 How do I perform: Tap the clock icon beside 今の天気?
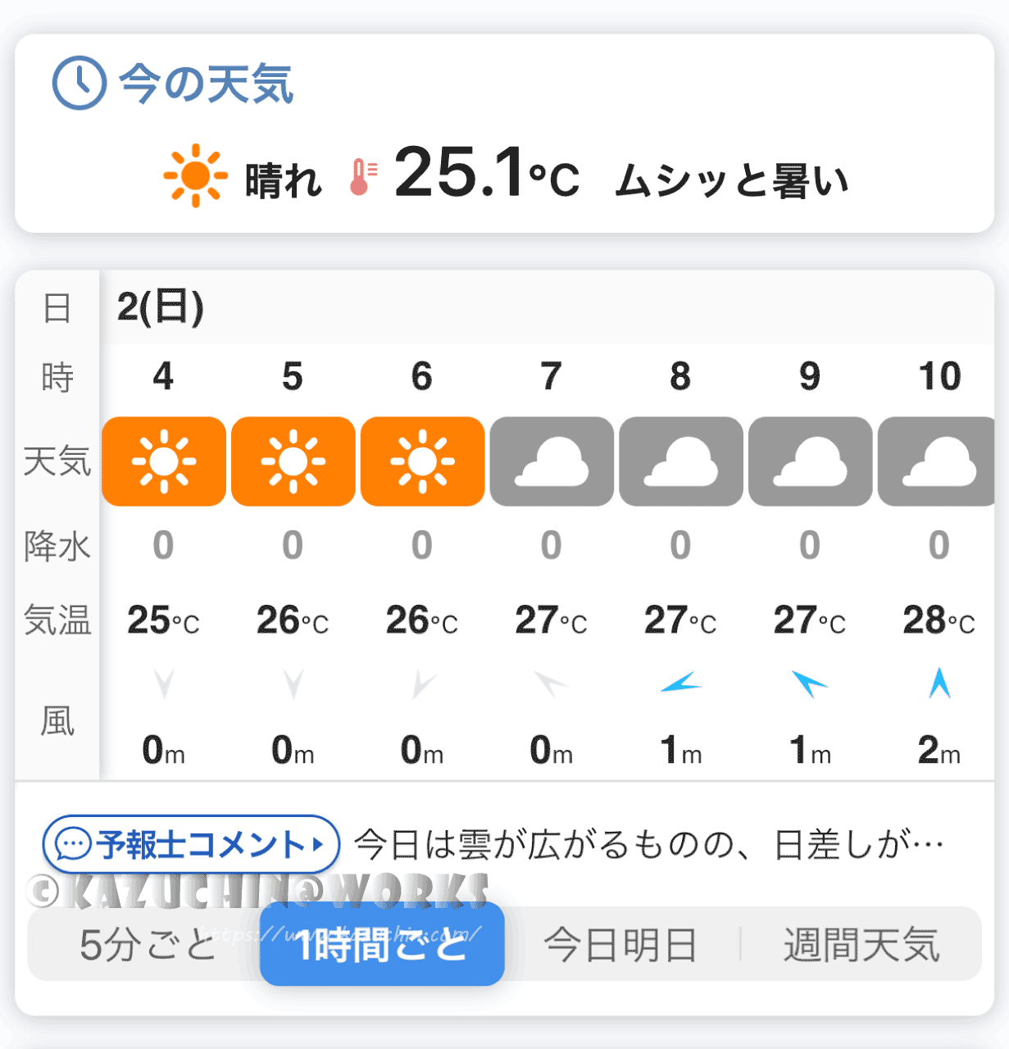coord(79,84)
